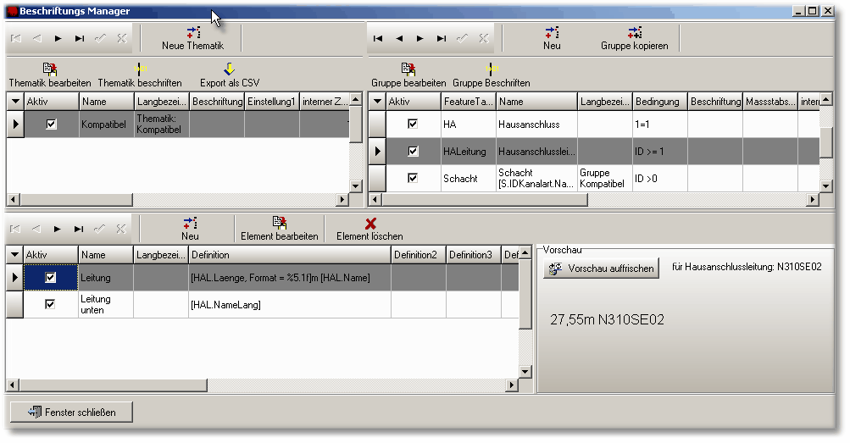
Task: Toggle Aktiv checkbox for HALeitung row
Action: click(x=413, y=151)
